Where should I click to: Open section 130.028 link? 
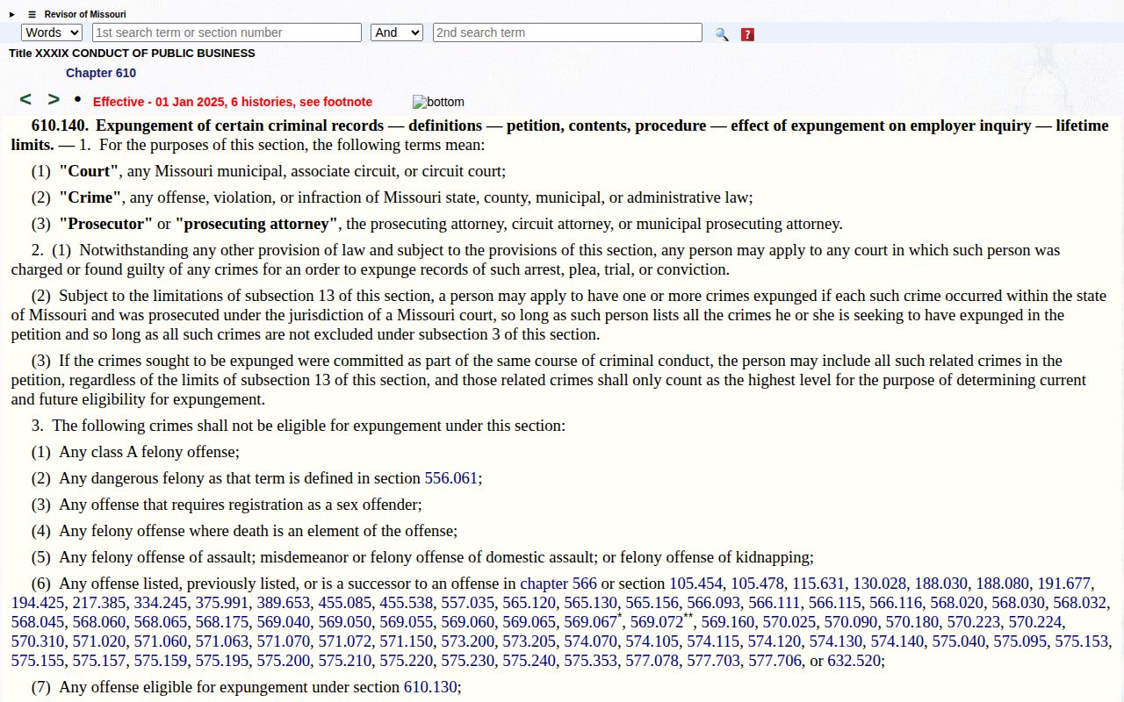(x=880, y=584)
